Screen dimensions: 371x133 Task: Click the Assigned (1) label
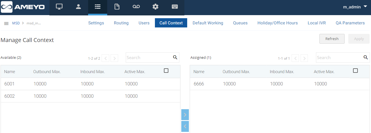201,57
